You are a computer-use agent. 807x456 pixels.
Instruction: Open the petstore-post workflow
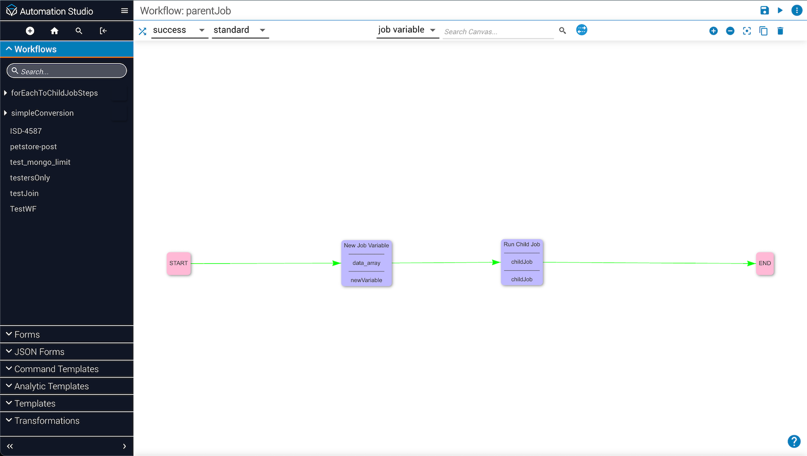pos(33,147)
